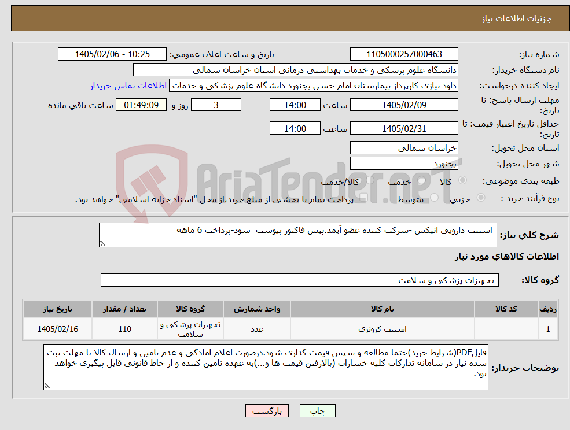The height and width of the screenshot is (430, 570).
Task: Open the اطلاعات تماس خریدار link
Action: click(128, 86)
